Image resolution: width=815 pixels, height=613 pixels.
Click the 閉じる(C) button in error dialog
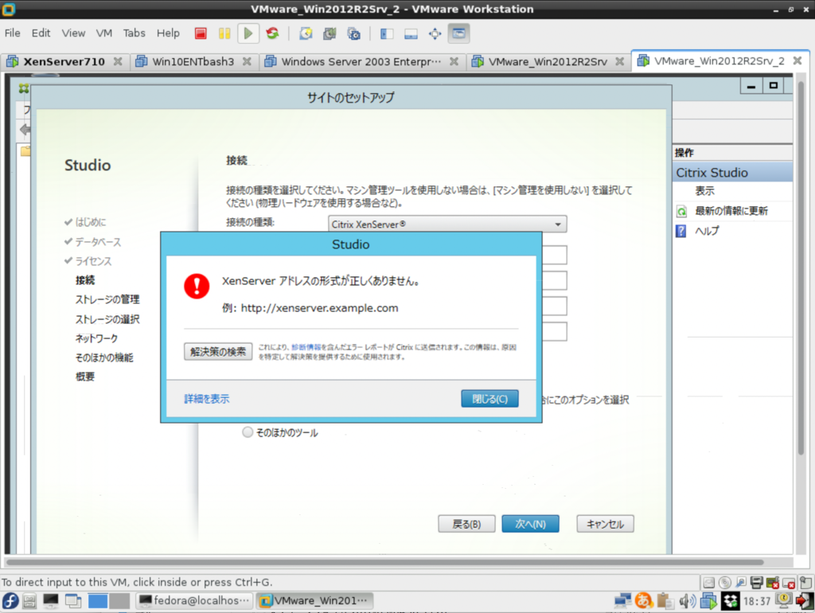(x=489, y=399)
